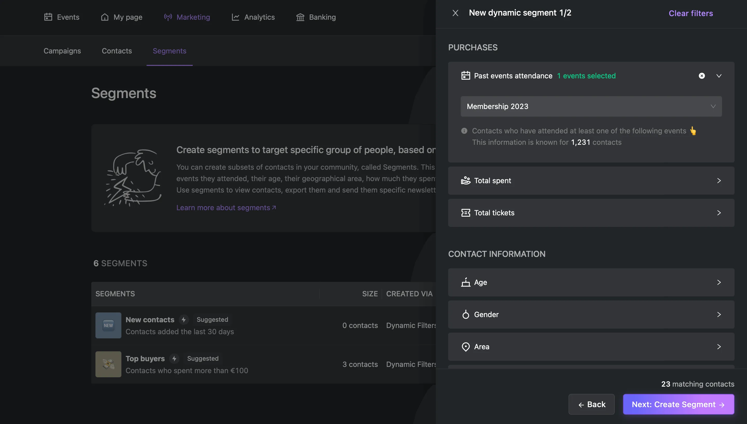Close the New dynamic segment panel
The width and height of the screenshot is (747, 424).
click(455, 13)
